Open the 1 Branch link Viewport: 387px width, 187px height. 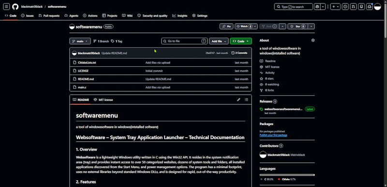click(x=101, y=41)
